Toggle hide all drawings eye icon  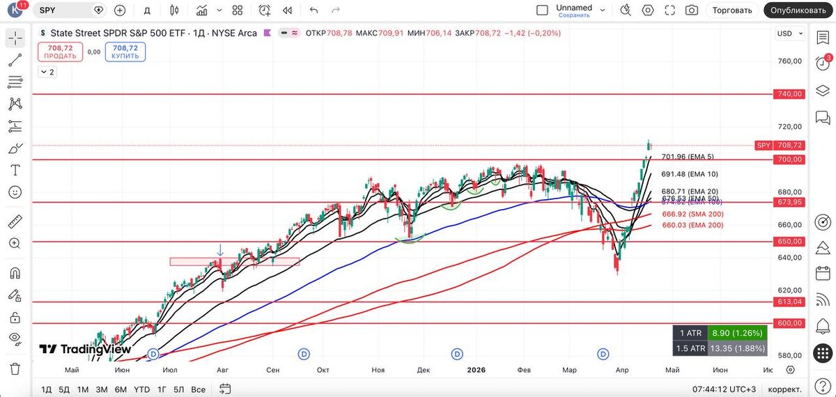click(15, 339)
